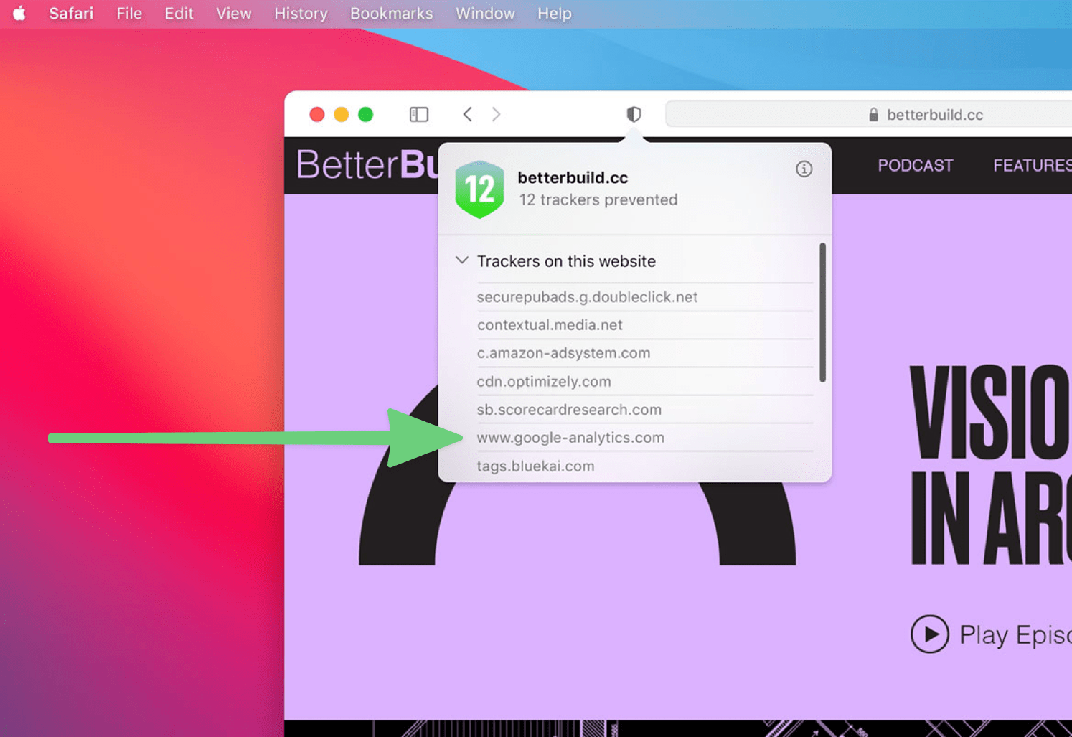Maximize Safari with the green button

[x=366, y=114]
